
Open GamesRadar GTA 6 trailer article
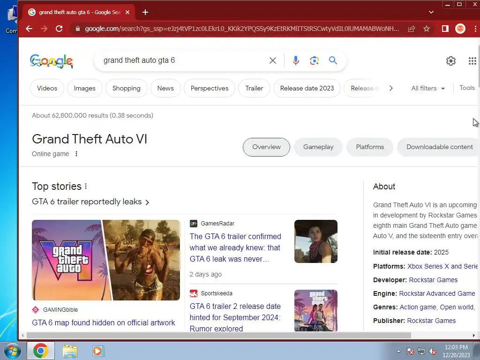pos(235,247)
